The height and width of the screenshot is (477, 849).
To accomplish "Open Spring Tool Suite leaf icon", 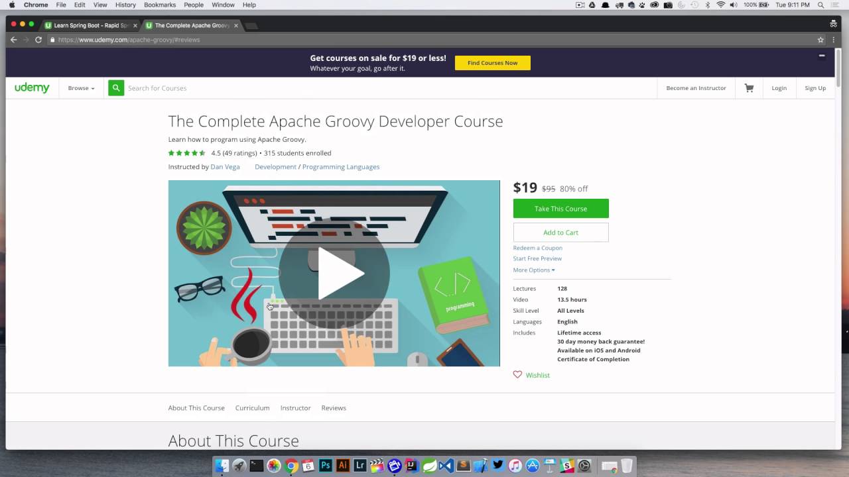I will pyautogui.click(x=429, y=466).
